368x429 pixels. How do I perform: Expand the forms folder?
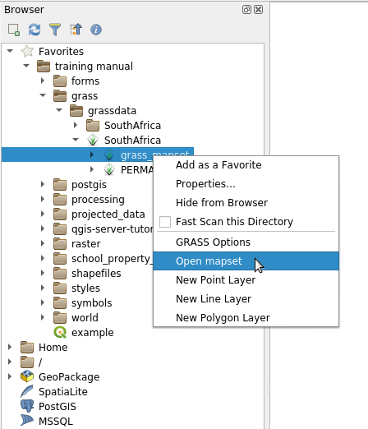point(43,81)
